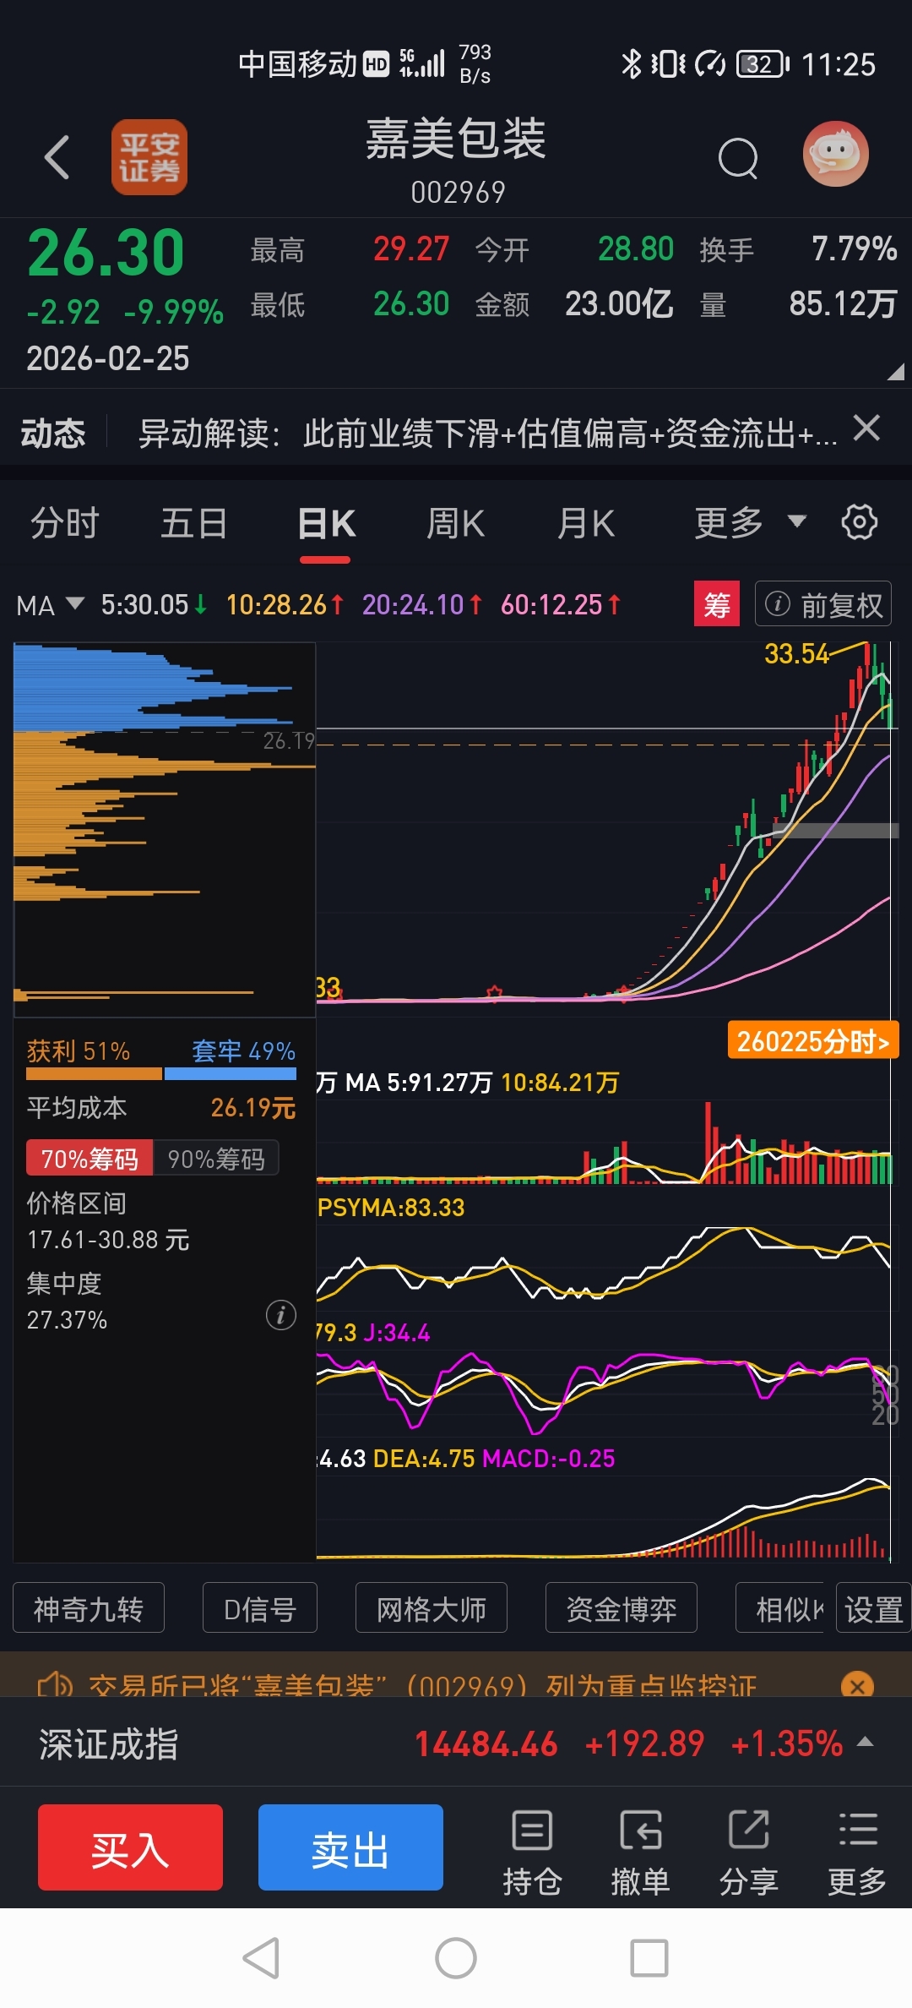The width and height of the screenshot is (912, 2008).
Task: Tap the MA 60:12.25 value
Action: tap(561, 604)
